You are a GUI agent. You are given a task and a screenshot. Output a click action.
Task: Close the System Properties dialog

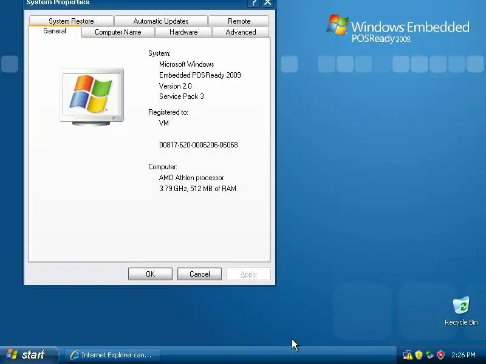point(267,3)
